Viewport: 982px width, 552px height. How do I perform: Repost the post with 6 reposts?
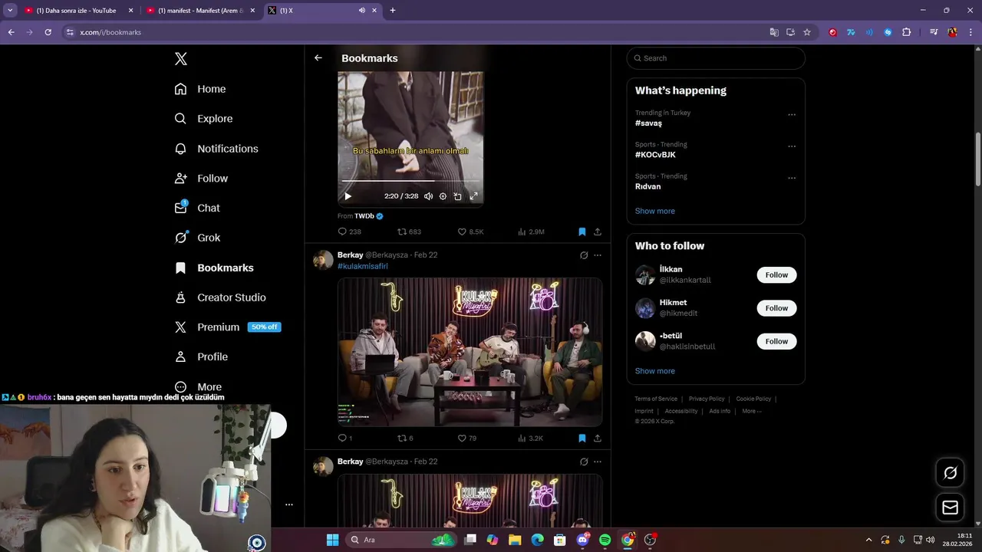point(405,439)
